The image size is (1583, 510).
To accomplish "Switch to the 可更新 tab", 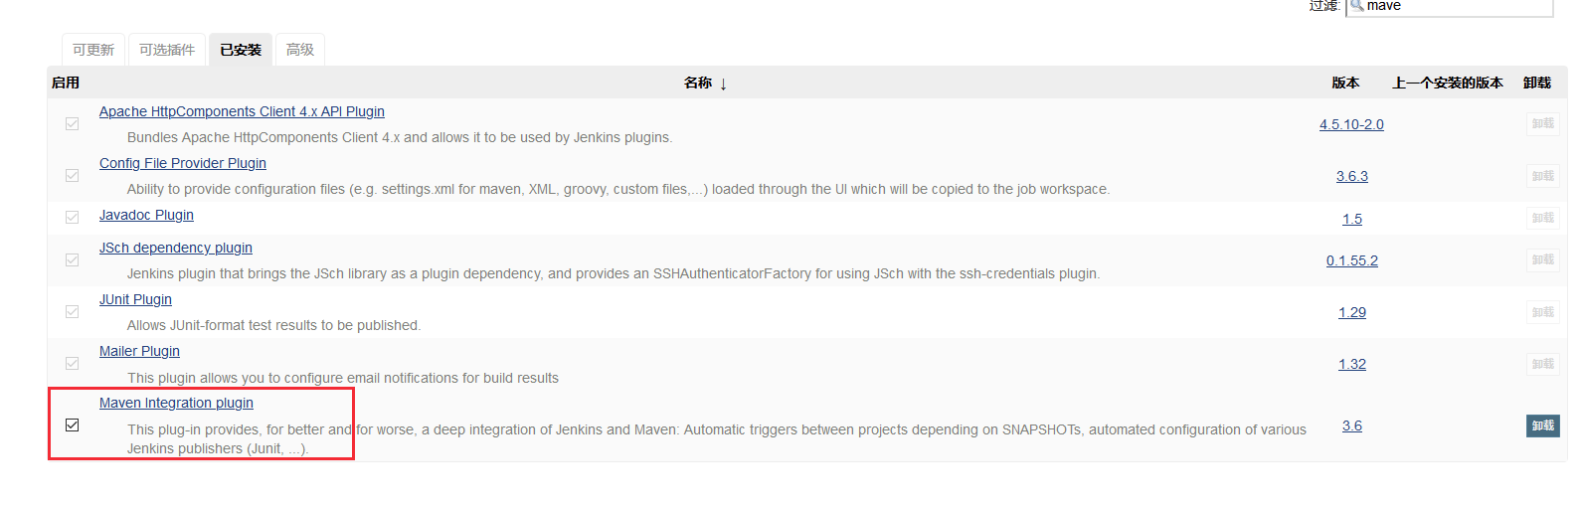I will pos(93,50).
